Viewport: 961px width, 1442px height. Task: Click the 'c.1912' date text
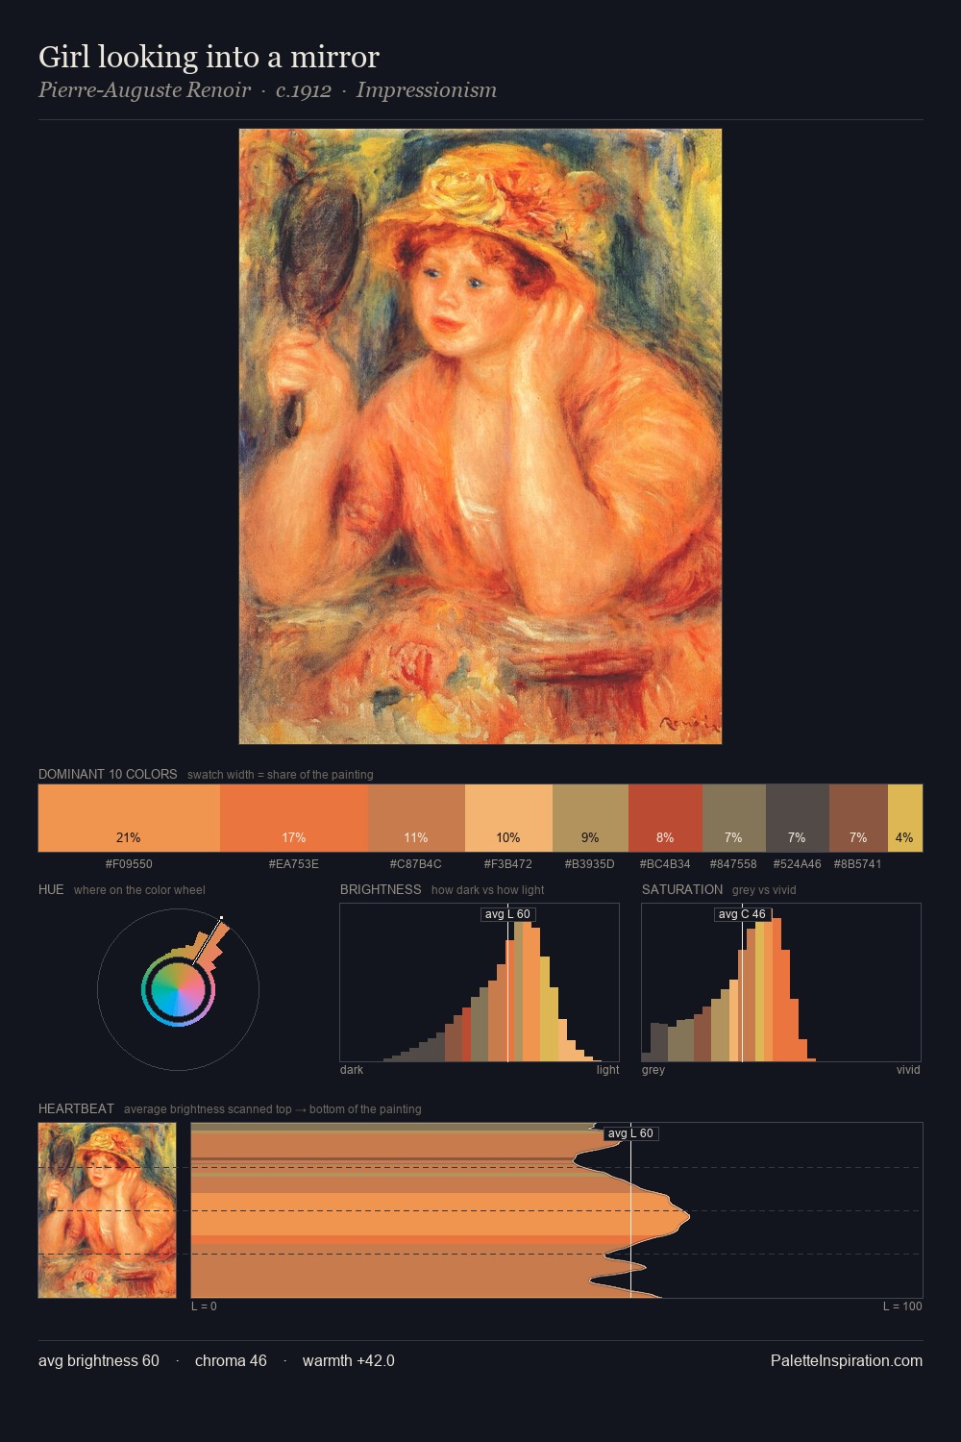click(304, 90)
